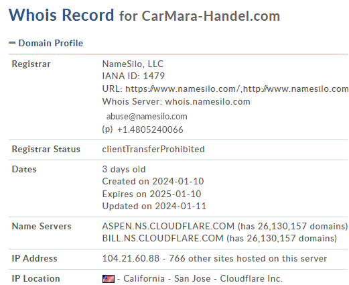
Task: Click the IP address 104.21.60.88
Action: tap(131, 258)
